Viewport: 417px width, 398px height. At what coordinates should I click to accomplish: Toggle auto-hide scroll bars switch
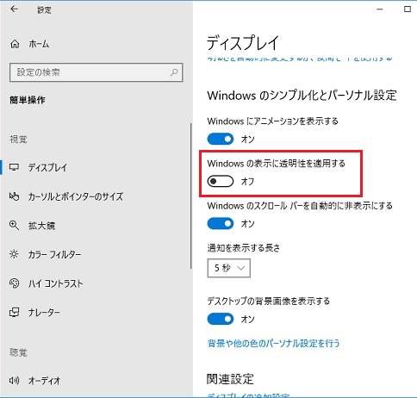point(221,224)
